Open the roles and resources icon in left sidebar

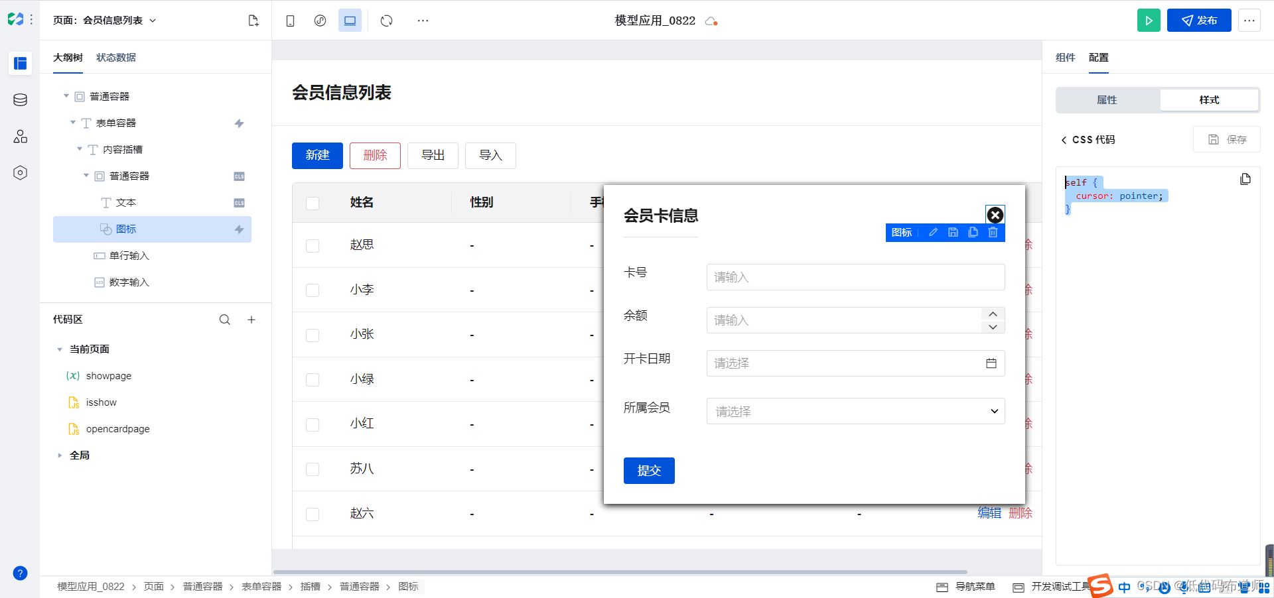tap(21, 137)
